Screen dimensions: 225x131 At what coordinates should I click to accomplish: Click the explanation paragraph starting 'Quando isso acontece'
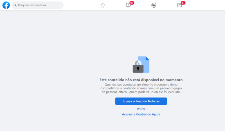pos(141,88)
